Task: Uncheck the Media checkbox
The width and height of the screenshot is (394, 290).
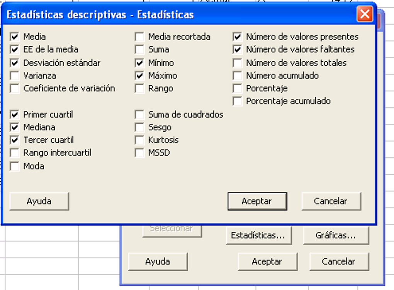Action: [15, 37]
